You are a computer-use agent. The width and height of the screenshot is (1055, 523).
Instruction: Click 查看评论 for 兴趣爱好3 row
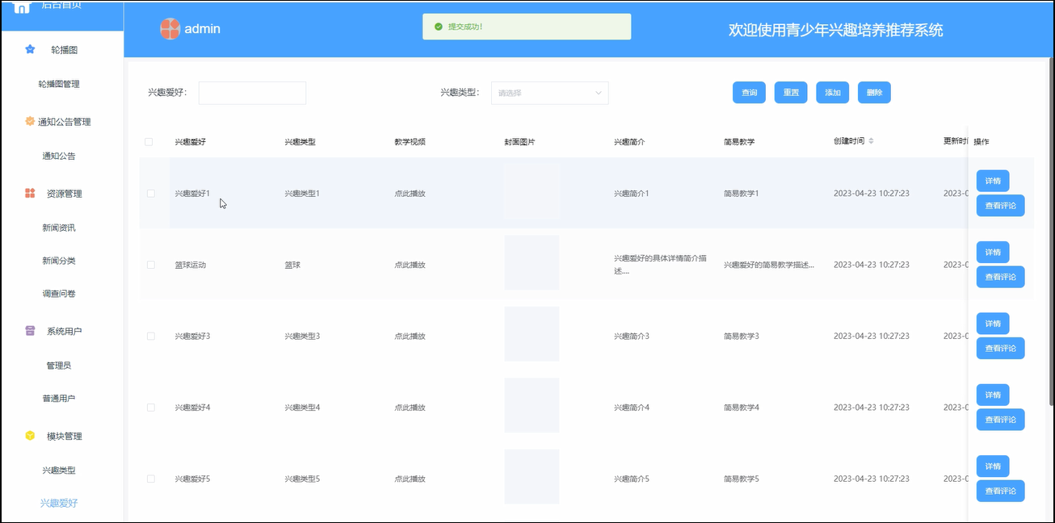(1001, 348)
